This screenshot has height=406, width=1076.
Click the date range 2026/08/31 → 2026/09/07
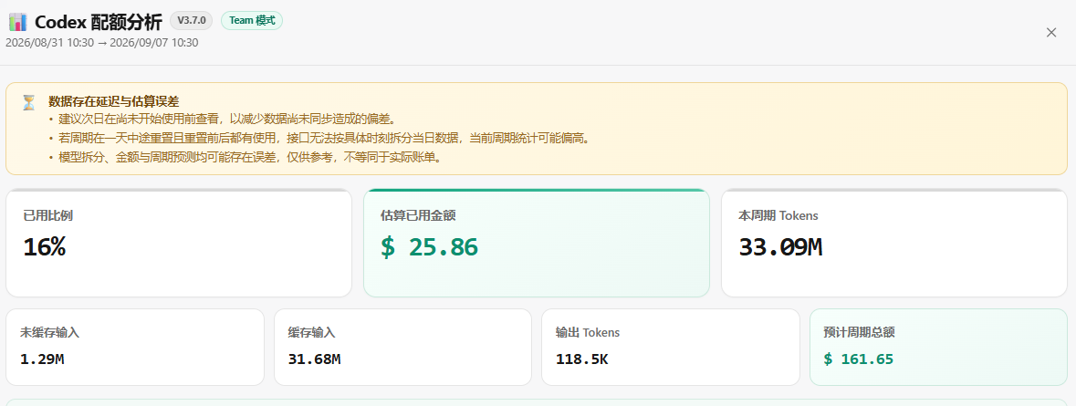[101, 43]
